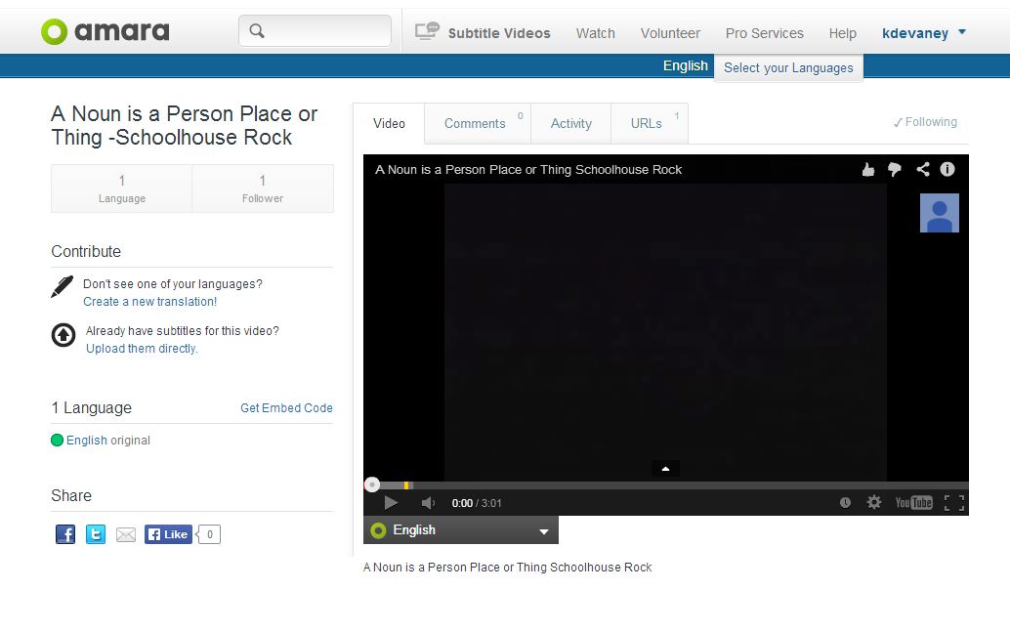Viewport: 1010px width, 632px height.
Task: Open the Pro Services menu item
Action: pyautogui.click(x=765, y=33)
